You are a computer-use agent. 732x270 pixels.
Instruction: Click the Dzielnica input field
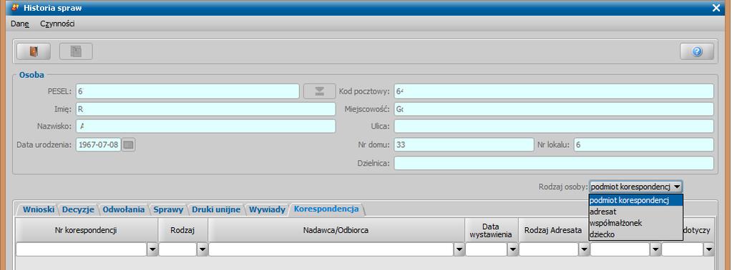click(554, 163)
